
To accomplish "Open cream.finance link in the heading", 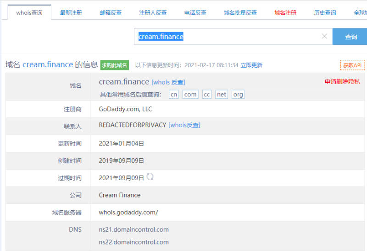I will [48, 64].
